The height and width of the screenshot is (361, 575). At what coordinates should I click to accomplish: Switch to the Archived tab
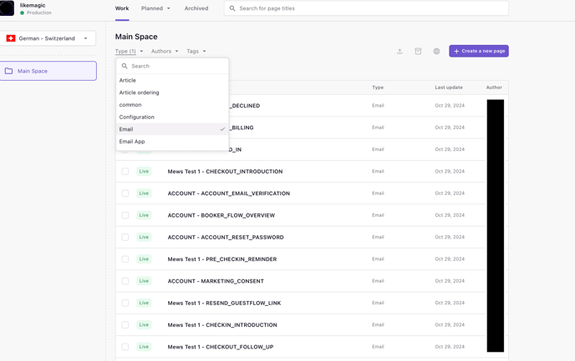[x=196, y=8]
